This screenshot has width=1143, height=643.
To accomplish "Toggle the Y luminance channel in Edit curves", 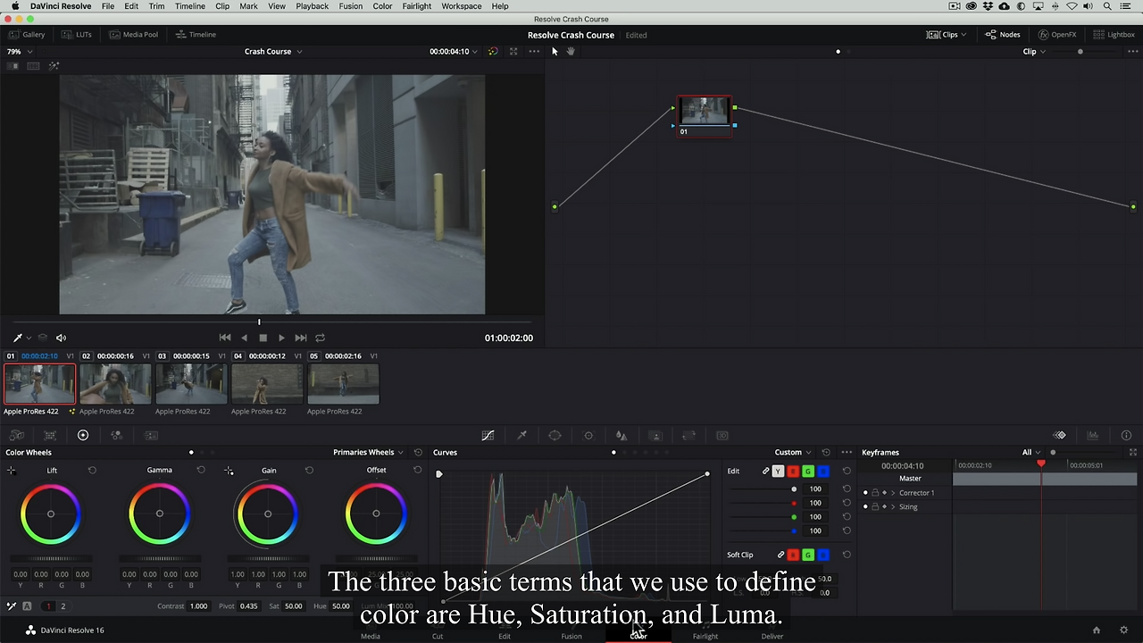I will pos(778,471).
